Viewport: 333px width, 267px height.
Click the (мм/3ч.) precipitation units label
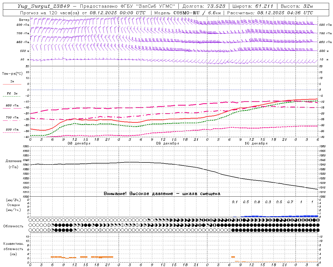14,200
